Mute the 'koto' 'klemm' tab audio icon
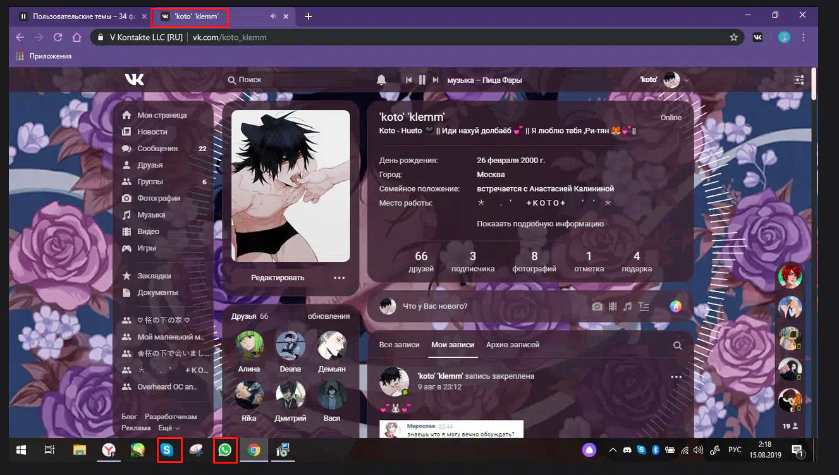This screenshot has height=475, width=839. pos(273,16)
